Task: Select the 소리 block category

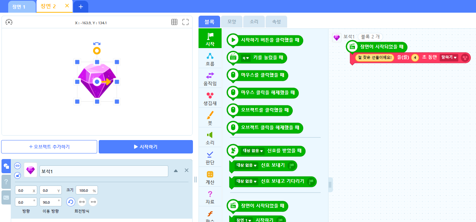Action: point(210,137)
